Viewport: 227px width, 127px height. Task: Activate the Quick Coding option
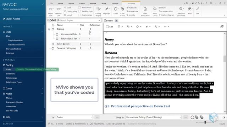tap(71, 11)
